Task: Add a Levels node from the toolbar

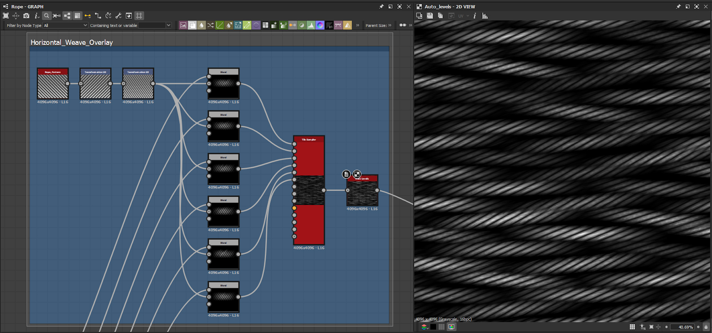Action: point(311,25)
